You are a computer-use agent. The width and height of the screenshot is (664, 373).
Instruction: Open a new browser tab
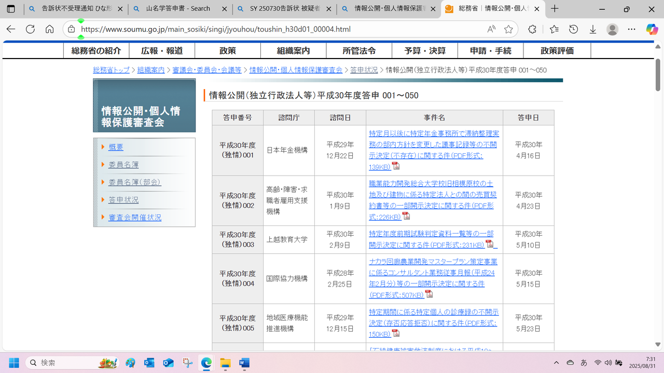pyautogui.click(x=555, y=9)
